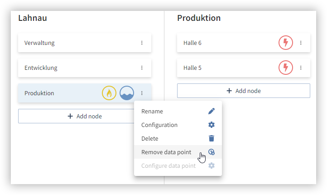This screenshot has width=327, height=195.
Task: Open the three-dot menu for Verwaltung
Action: coord(142,43)
